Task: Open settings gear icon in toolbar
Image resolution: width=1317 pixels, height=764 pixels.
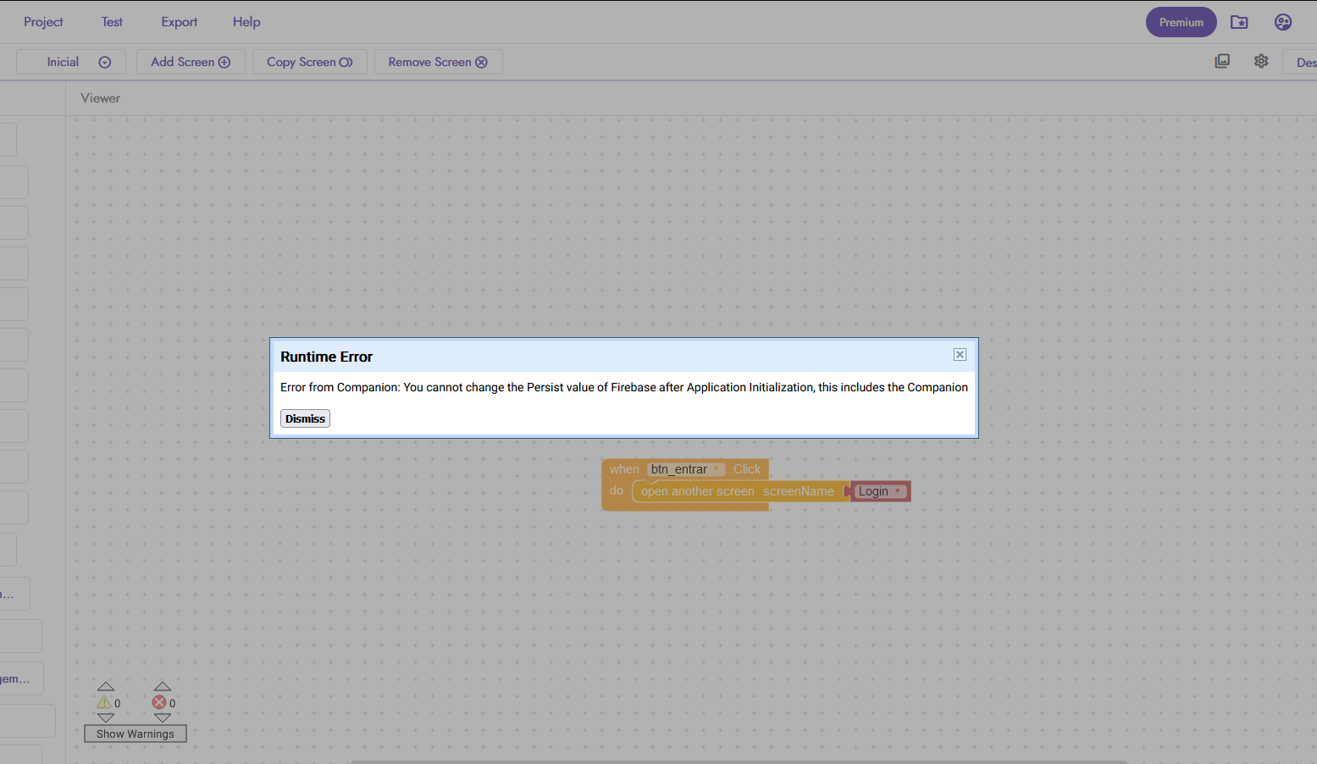Action: point(1261,61)
